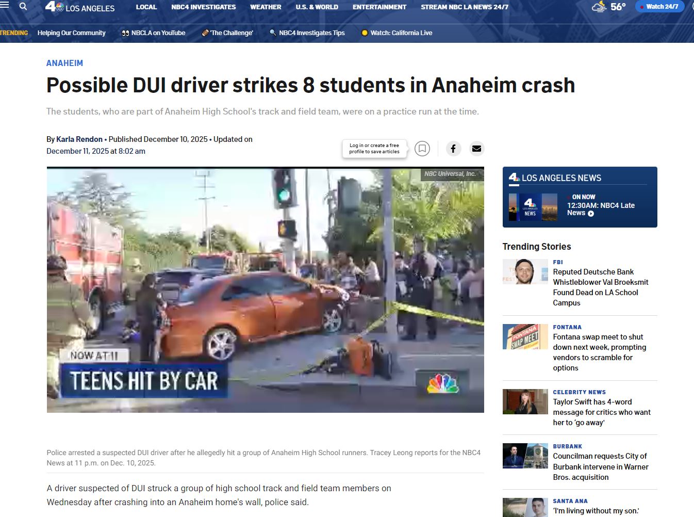Share article via email envelope icon
694x517 pixels.
pyautogui.click(x=477, y=149)
